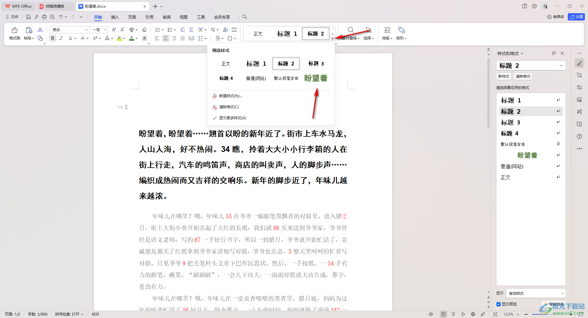
Task: Click the outline view icon in status bar
Action: coord(453,314)
